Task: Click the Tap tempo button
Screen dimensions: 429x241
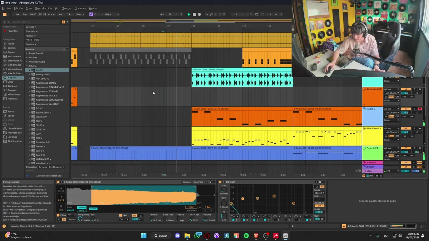Action: coord(25,14)
